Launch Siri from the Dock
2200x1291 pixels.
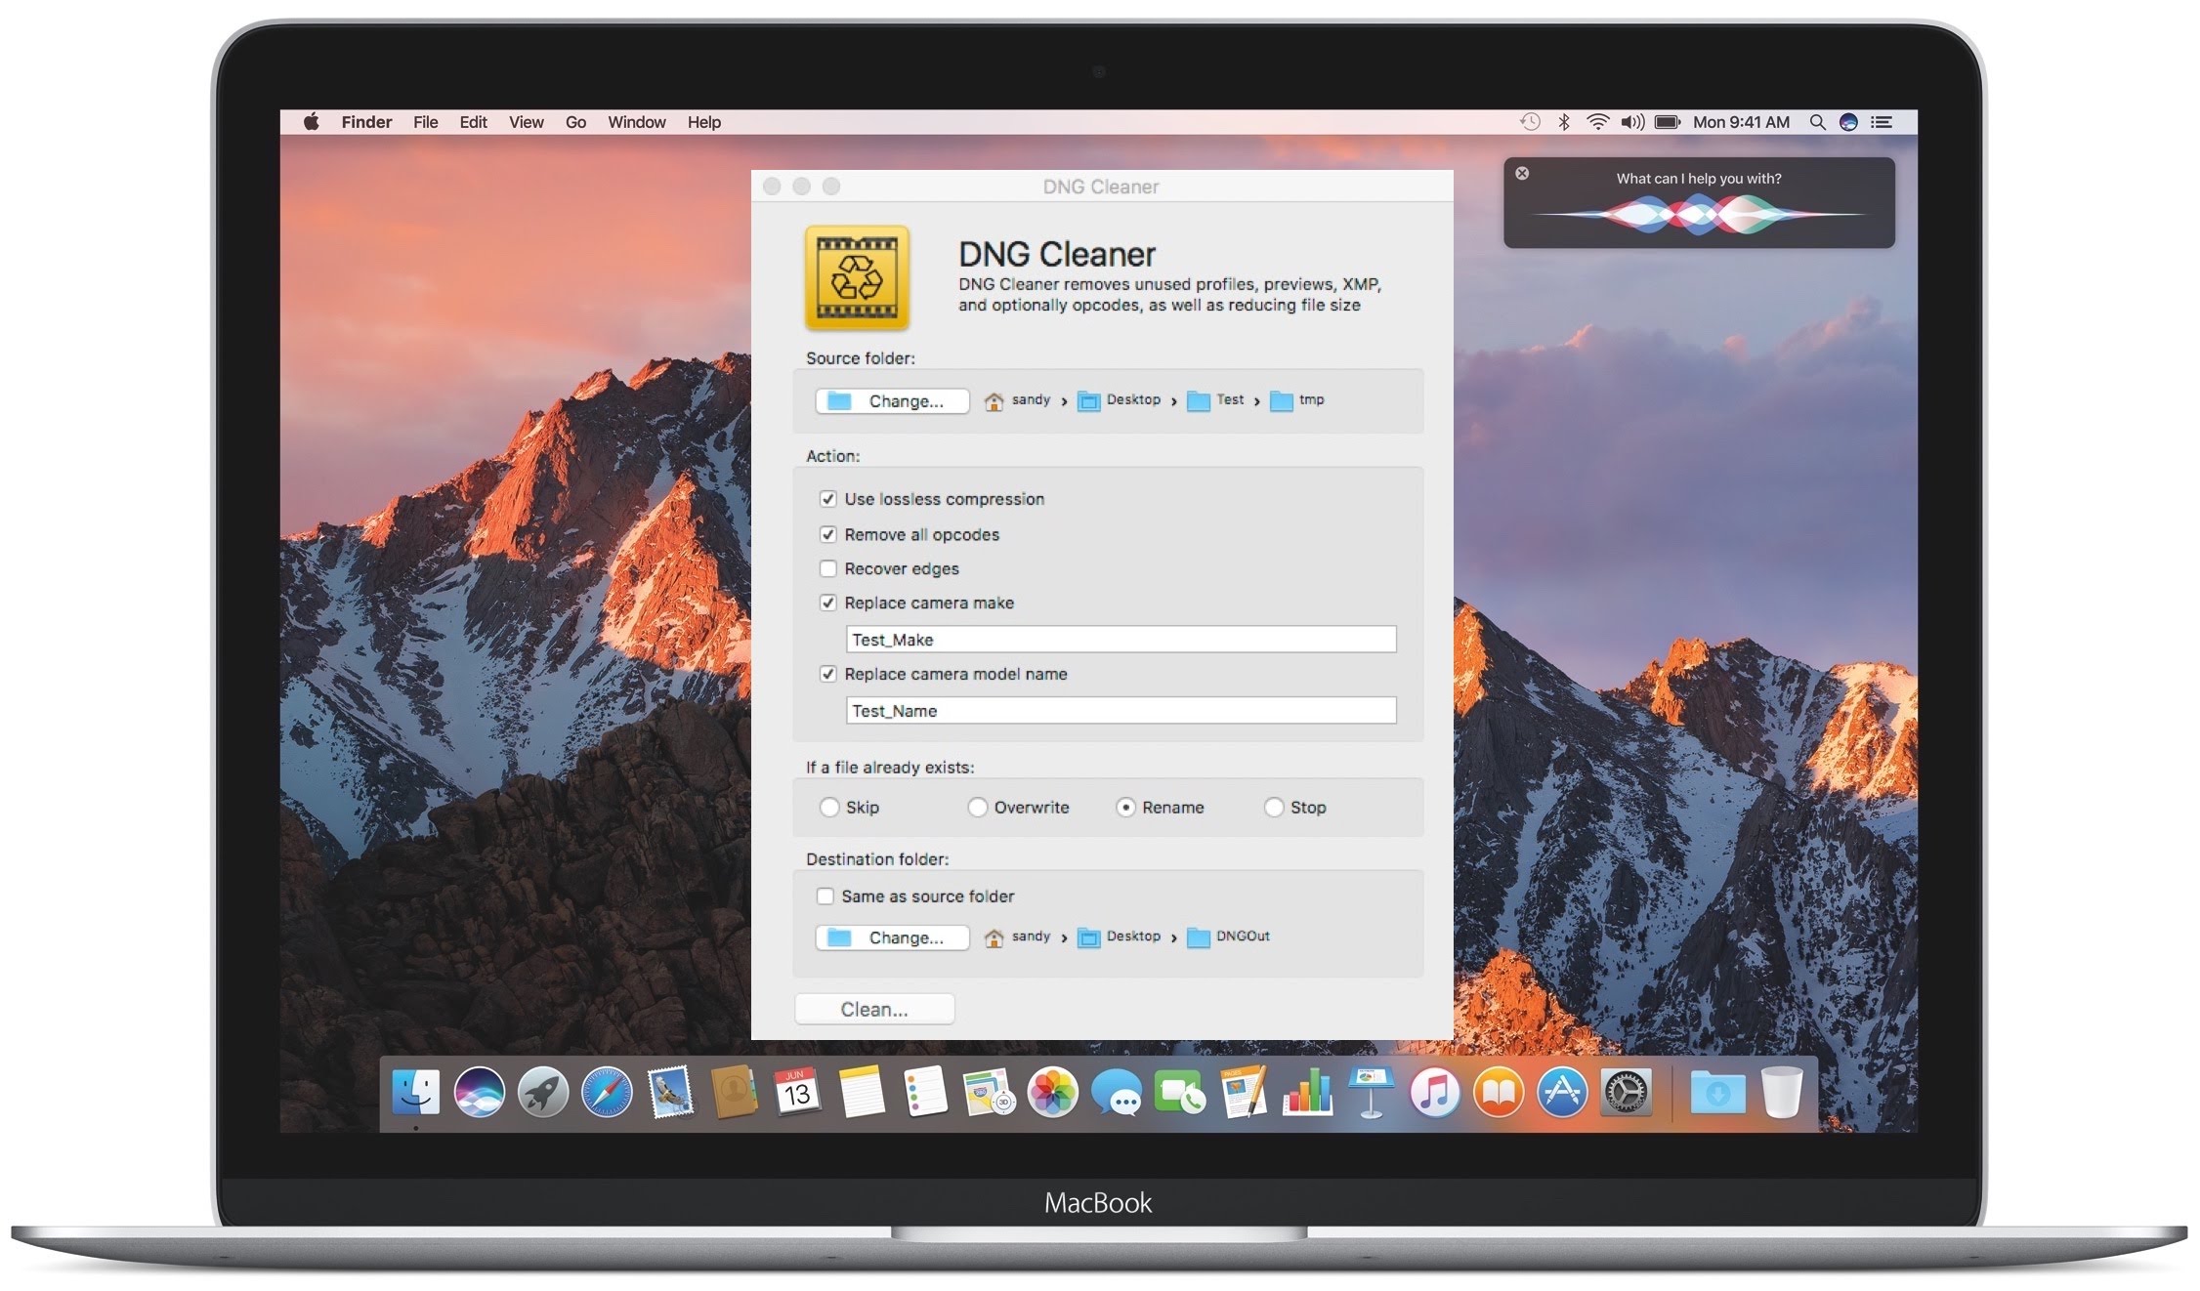[479, 1092]
